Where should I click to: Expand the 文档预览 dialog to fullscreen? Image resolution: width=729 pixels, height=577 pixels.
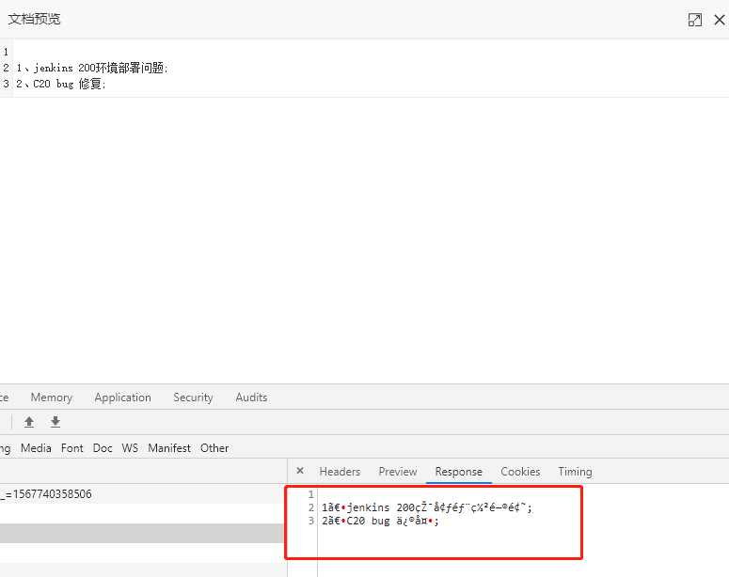coord(694,20)
